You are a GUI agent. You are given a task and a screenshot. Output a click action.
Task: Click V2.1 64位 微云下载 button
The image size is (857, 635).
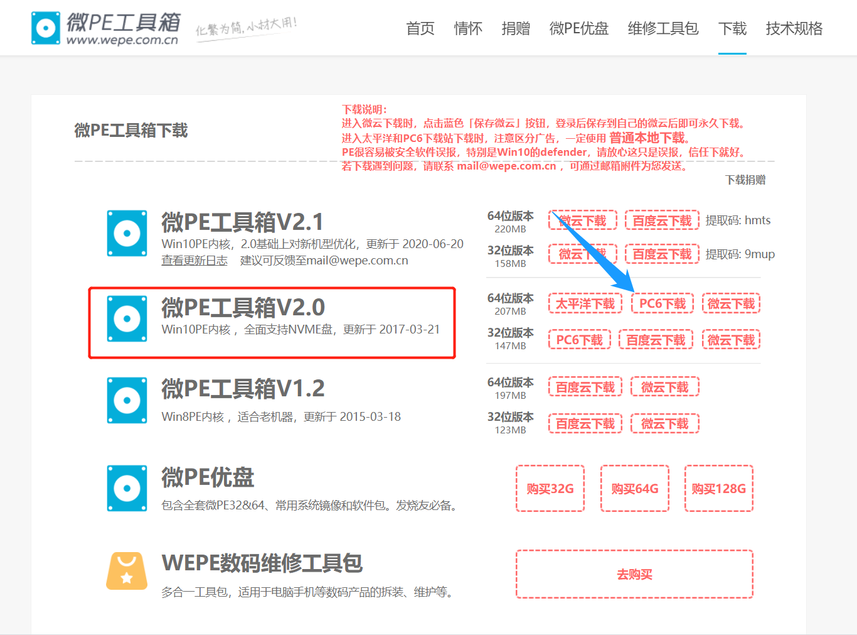(583, 220)
